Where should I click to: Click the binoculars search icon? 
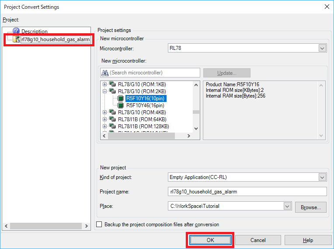105,73
